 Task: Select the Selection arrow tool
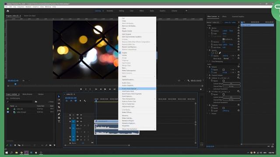click(x=59, y=96)
